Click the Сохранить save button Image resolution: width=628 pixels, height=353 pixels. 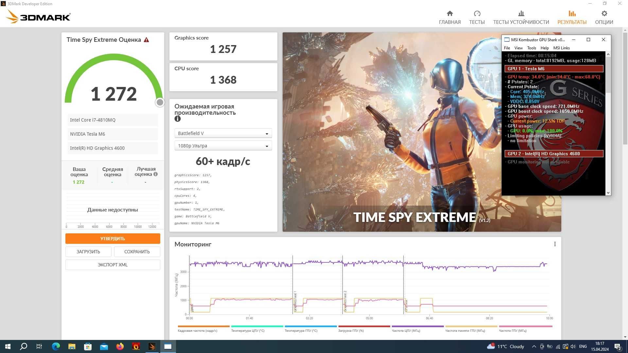137,251
